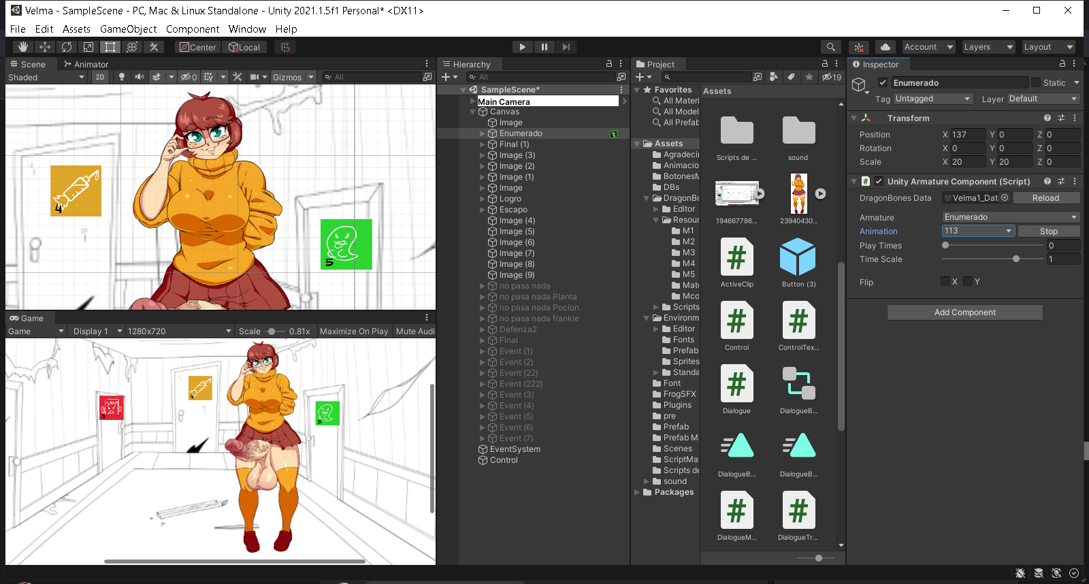Image resolution: width=1089 pixels, height=584 pixels.
Task: Lock the Inspector panel
Action: (x=1062, y=63)
